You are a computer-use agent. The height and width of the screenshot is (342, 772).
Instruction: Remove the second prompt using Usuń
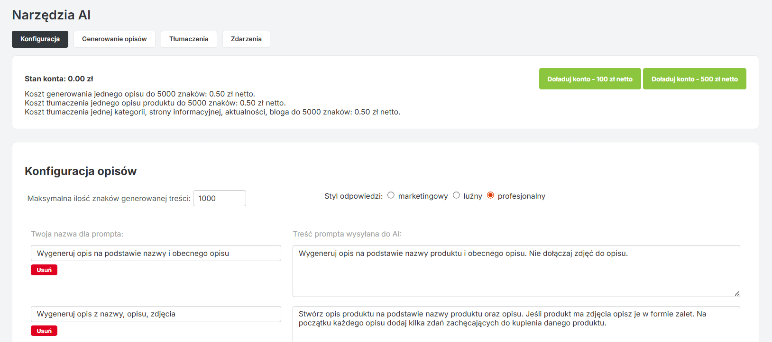[44, 331]
